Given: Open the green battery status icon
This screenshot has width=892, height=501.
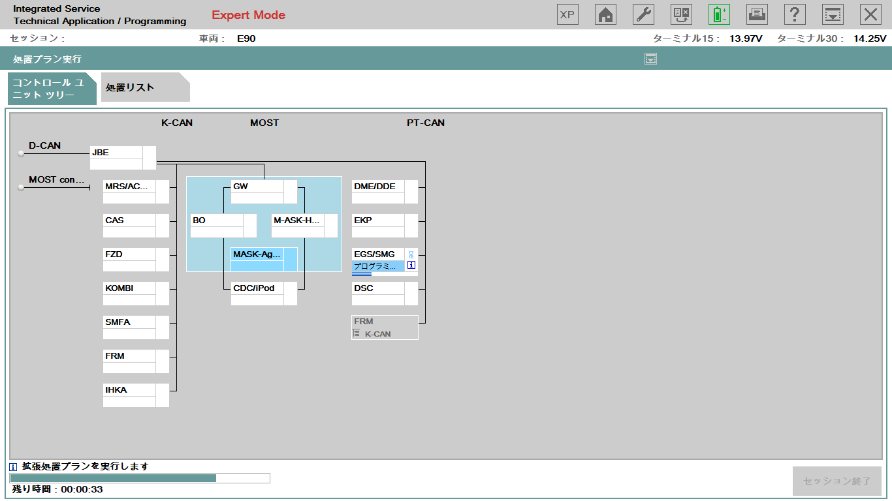Looking at the screenshot, I should pos(719,14).
